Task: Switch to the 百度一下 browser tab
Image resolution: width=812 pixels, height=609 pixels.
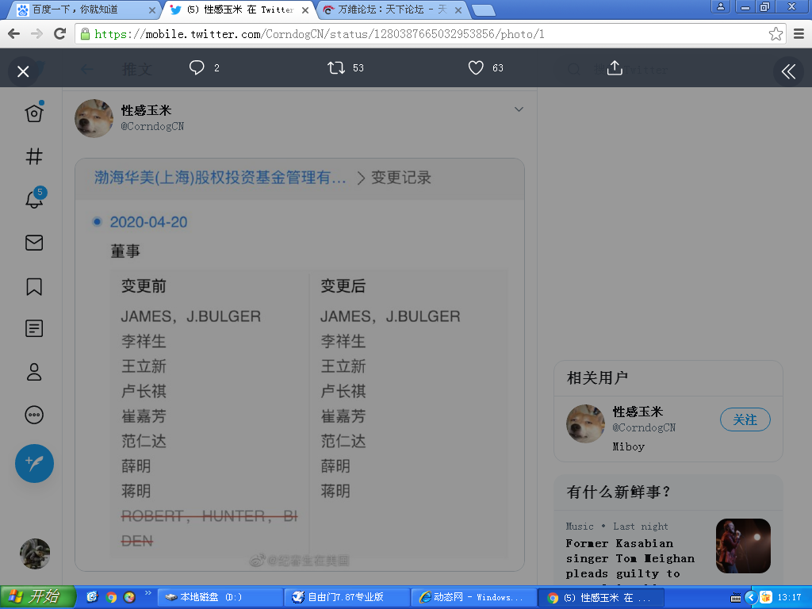Action: click(x=83, y=10)
